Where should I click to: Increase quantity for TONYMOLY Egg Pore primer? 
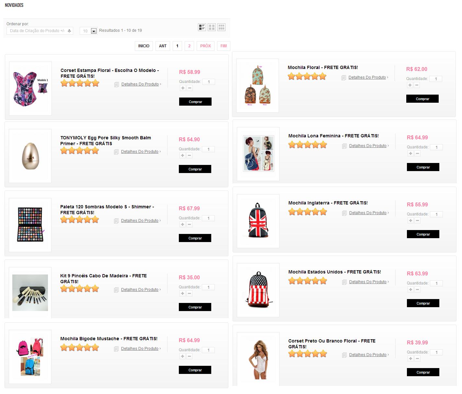coord(182,156)
